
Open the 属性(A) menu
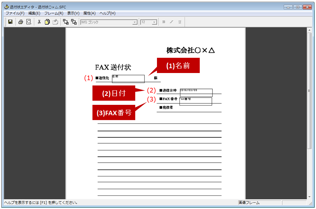click(89, 13)
